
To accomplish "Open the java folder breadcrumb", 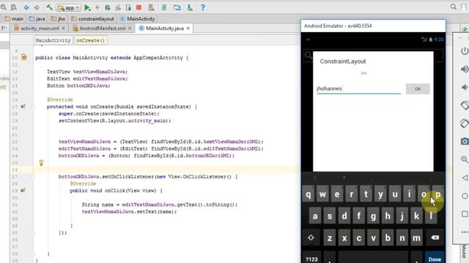I will click(37, 19).
